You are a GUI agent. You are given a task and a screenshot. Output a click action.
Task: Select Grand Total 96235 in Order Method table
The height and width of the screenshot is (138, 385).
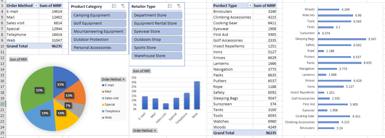51,46
